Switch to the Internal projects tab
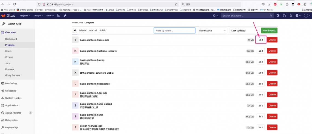The height and width of the screenshot is (134, 312). click(93, 30)
